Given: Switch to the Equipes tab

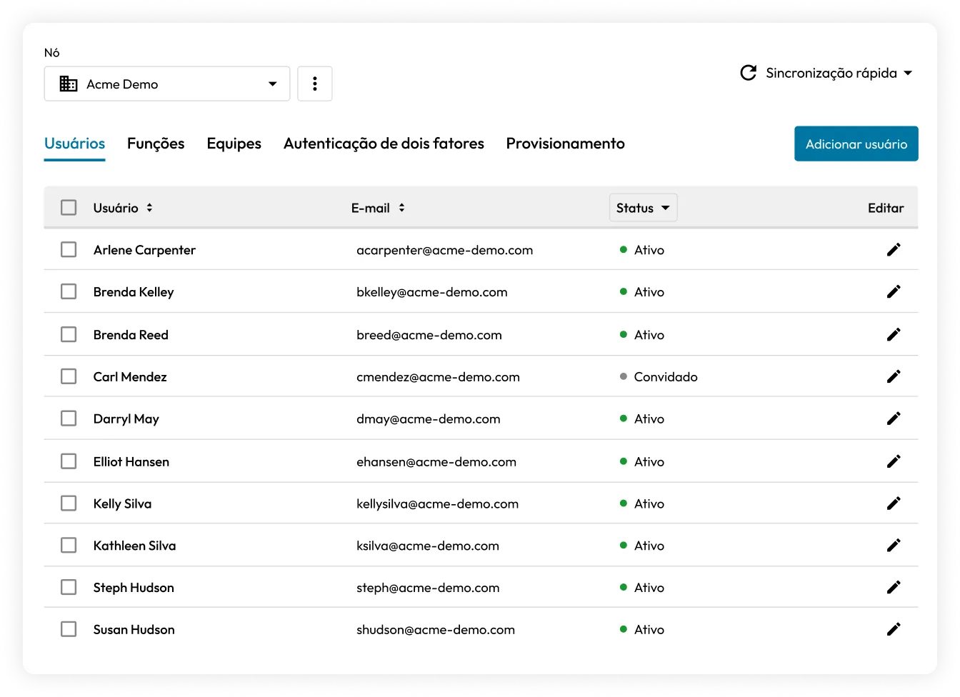Looking at the screenshot, I should pos(234,144).
